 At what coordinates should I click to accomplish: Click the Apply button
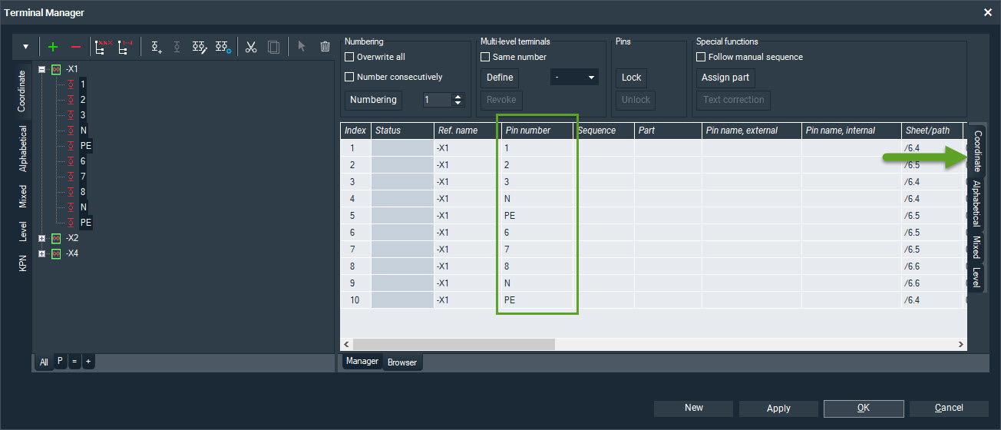point(778,408)
